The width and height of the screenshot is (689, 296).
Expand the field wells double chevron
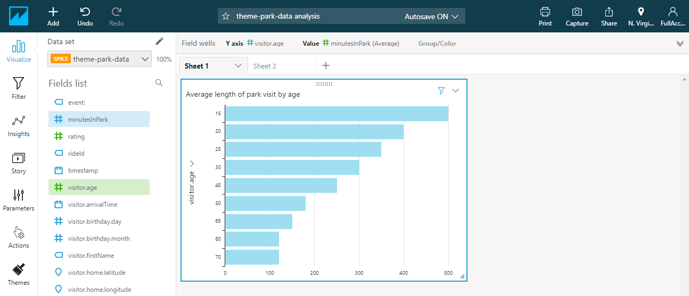[x=680, y=44]
